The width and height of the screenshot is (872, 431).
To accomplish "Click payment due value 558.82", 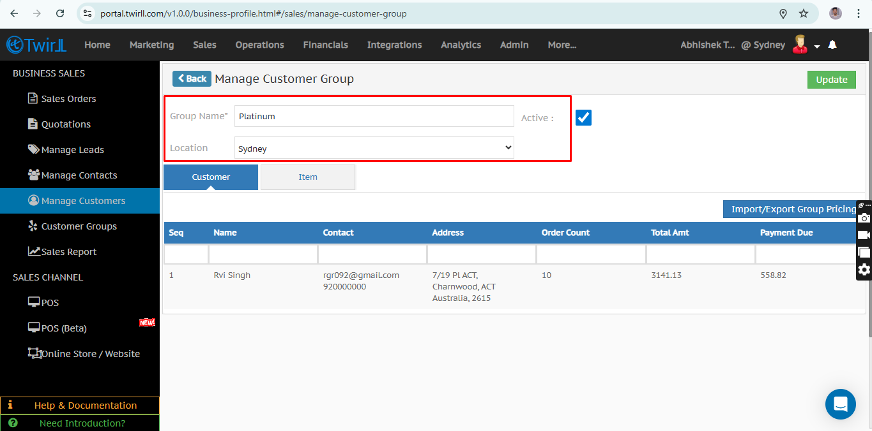I will click(773, 275).
